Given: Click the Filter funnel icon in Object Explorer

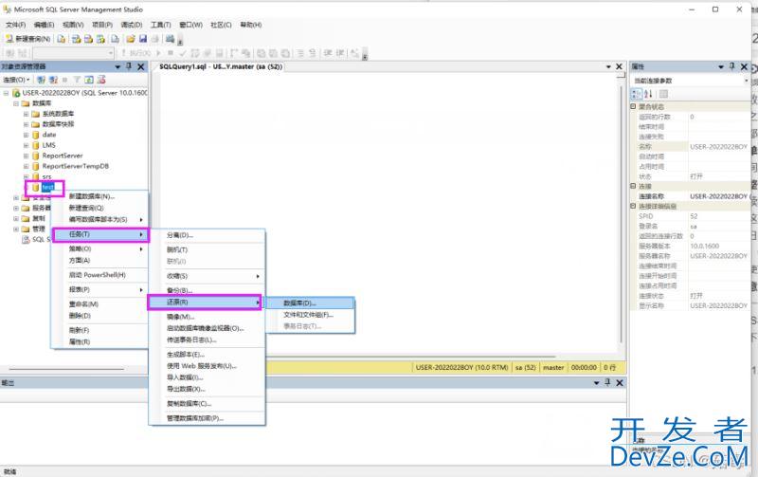Looking at the screenshot, I should [77, 80].
